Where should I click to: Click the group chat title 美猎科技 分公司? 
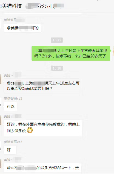[x=32, y=6]
